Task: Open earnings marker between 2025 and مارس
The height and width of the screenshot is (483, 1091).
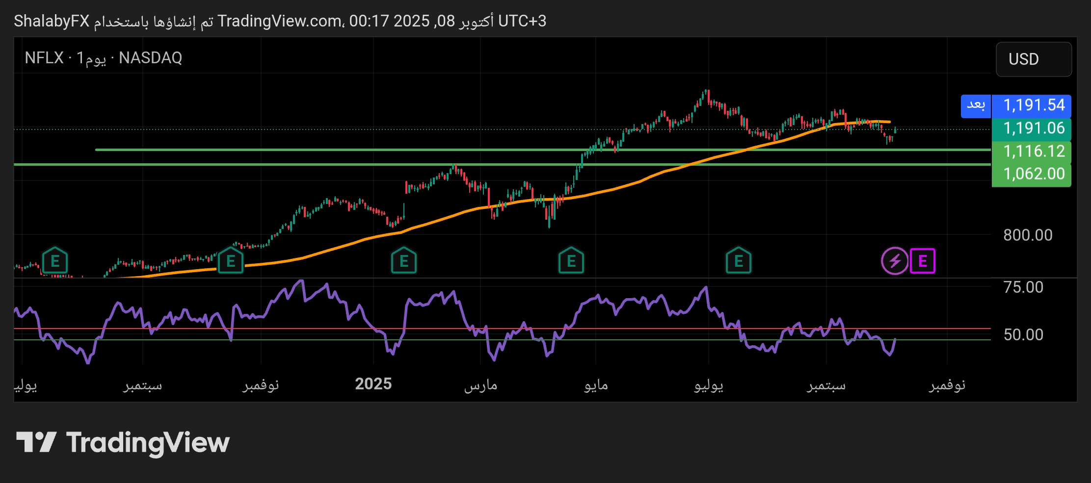Action: (403, 261)
